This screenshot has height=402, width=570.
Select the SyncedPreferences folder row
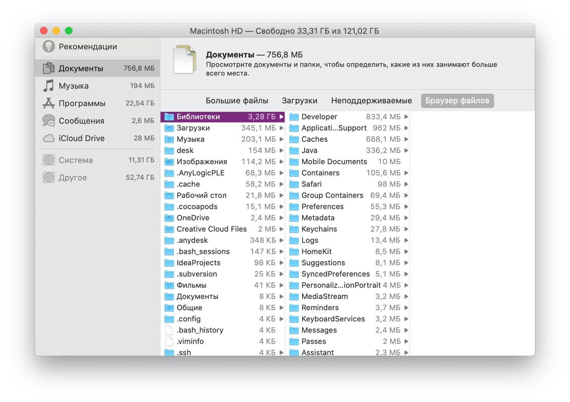point(348,274)
